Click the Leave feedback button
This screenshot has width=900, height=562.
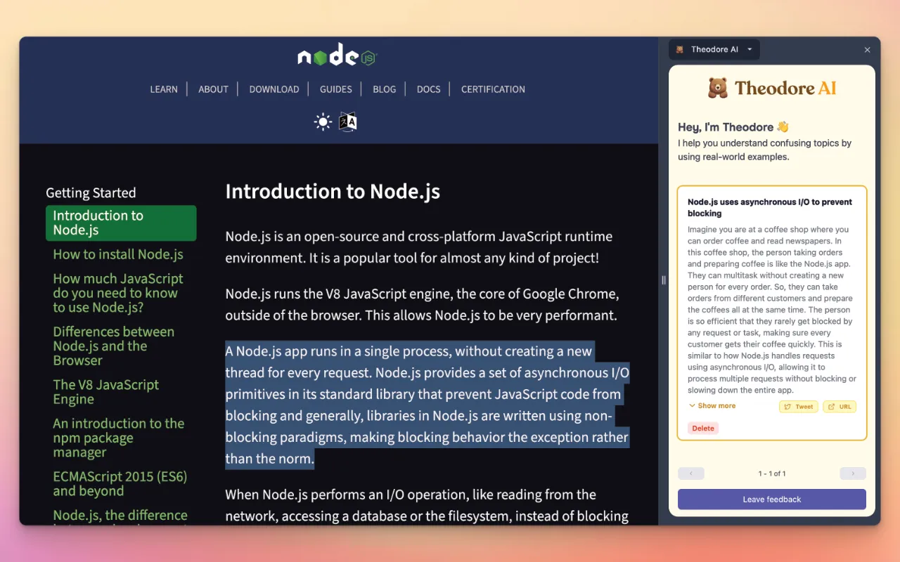772,499
